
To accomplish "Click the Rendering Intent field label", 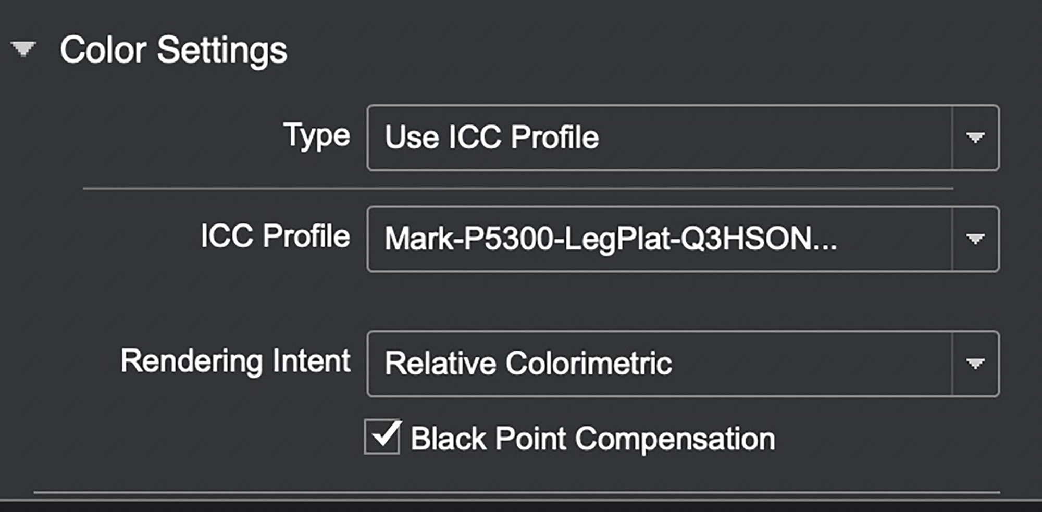I will click(x=235, y=361).
